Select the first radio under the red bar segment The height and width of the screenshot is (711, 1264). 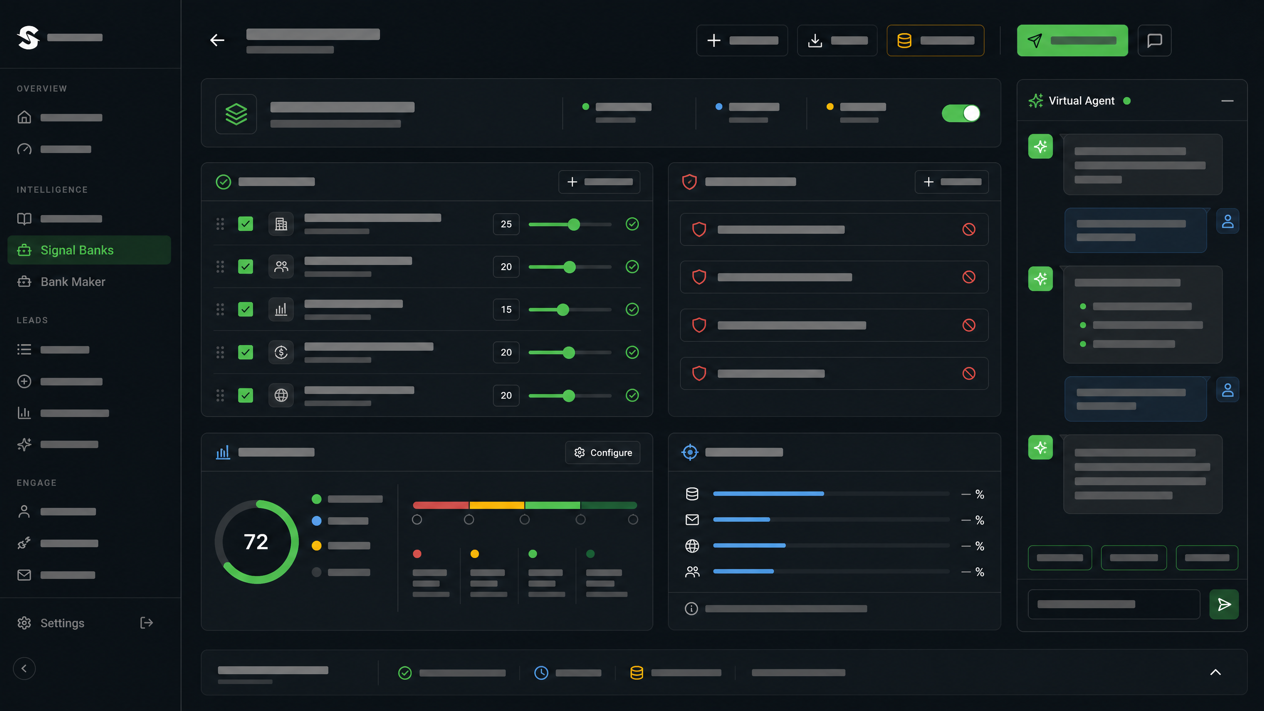pos(417,519)
